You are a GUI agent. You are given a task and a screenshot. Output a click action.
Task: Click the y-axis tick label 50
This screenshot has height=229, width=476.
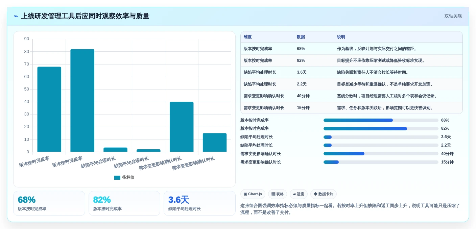point(27,89)
